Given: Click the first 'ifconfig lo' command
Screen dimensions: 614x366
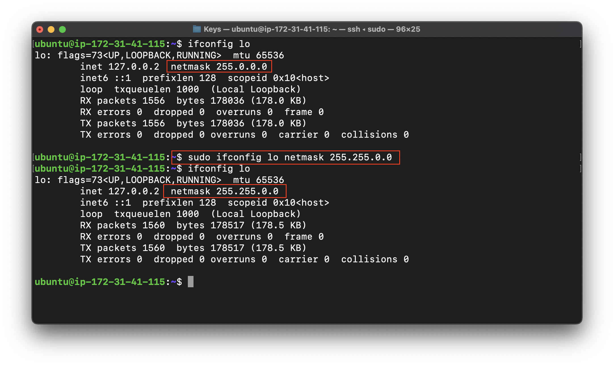Looking at the screenshot, I should [x=219, y=44].
